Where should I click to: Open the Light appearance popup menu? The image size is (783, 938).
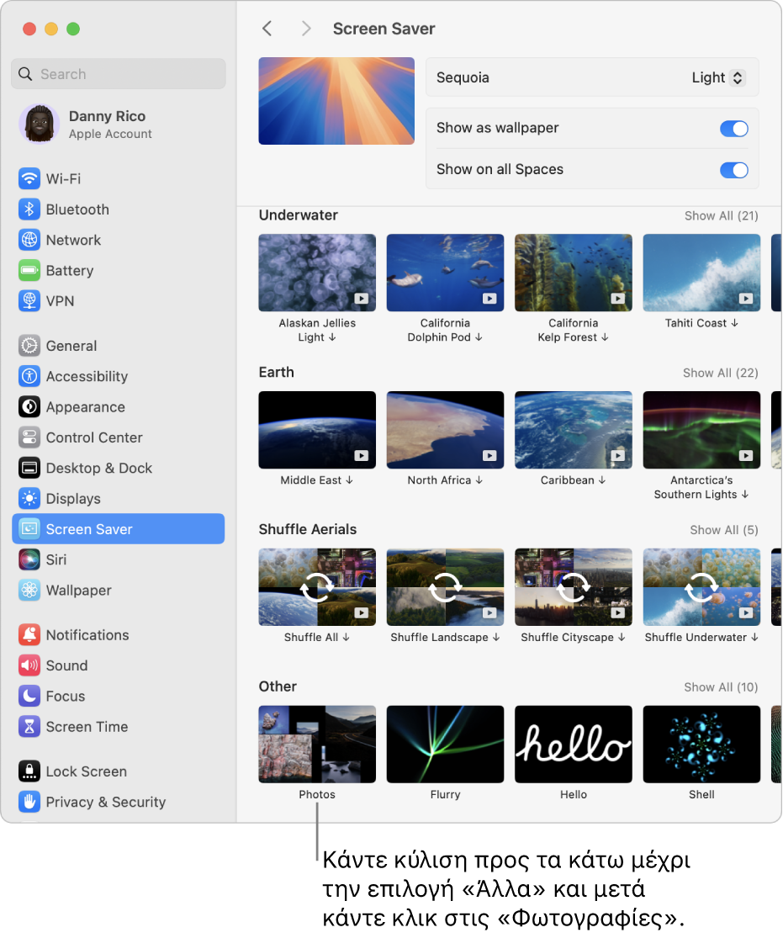tap(718, 77)
